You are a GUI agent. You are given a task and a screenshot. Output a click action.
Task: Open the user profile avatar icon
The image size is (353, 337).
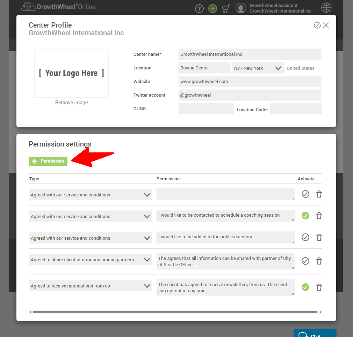(241, 8)
